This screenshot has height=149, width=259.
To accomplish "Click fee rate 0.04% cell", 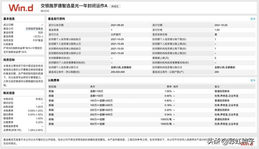I will (168, 115).
